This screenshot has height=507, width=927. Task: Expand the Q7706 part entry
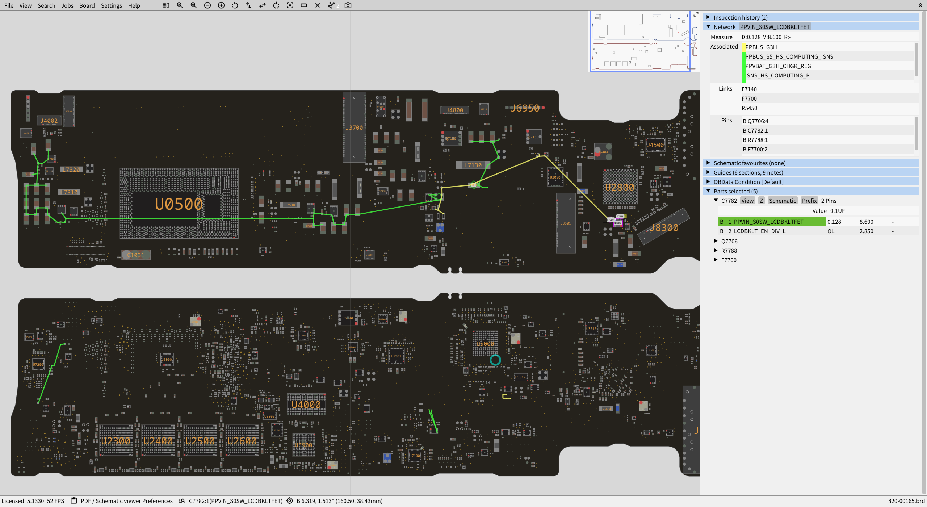pyautogui.click(x=716, y=241)
